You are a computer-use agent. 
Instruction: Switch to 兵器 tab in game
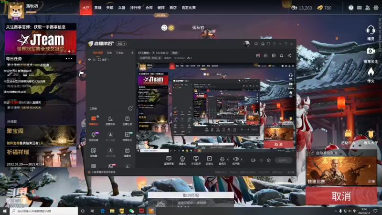(122, 8)
